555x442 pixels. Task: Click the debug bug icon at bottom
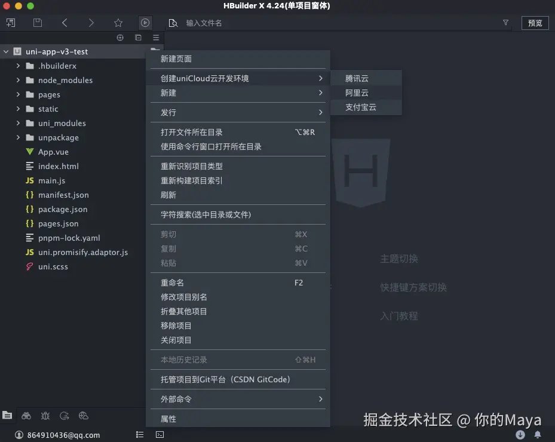pyautogui.click(x=45, y=416)
